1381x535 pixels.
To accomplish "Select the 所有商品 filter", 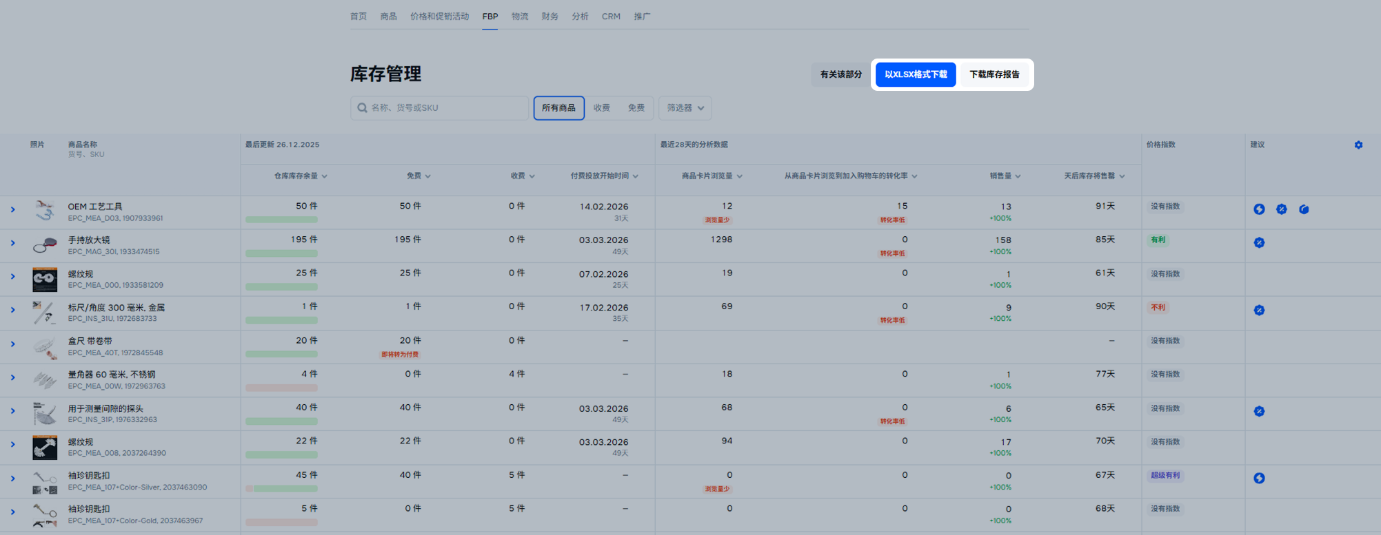I will click(558, 108).
